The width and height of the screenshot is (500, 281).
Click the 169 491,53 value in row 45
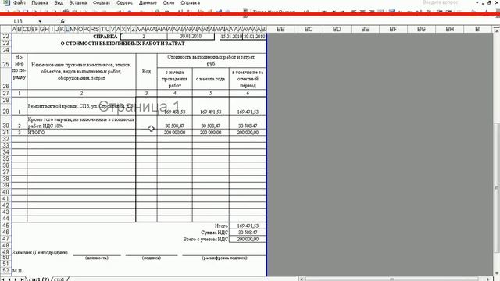point(248,226)
